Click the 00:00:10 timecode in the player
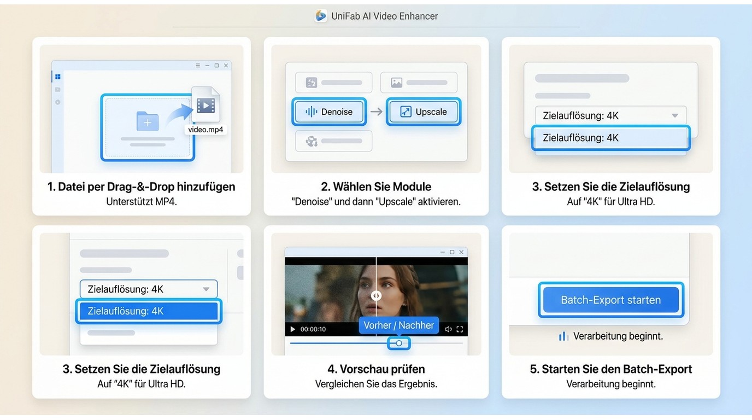 click(x=313, y=329)
